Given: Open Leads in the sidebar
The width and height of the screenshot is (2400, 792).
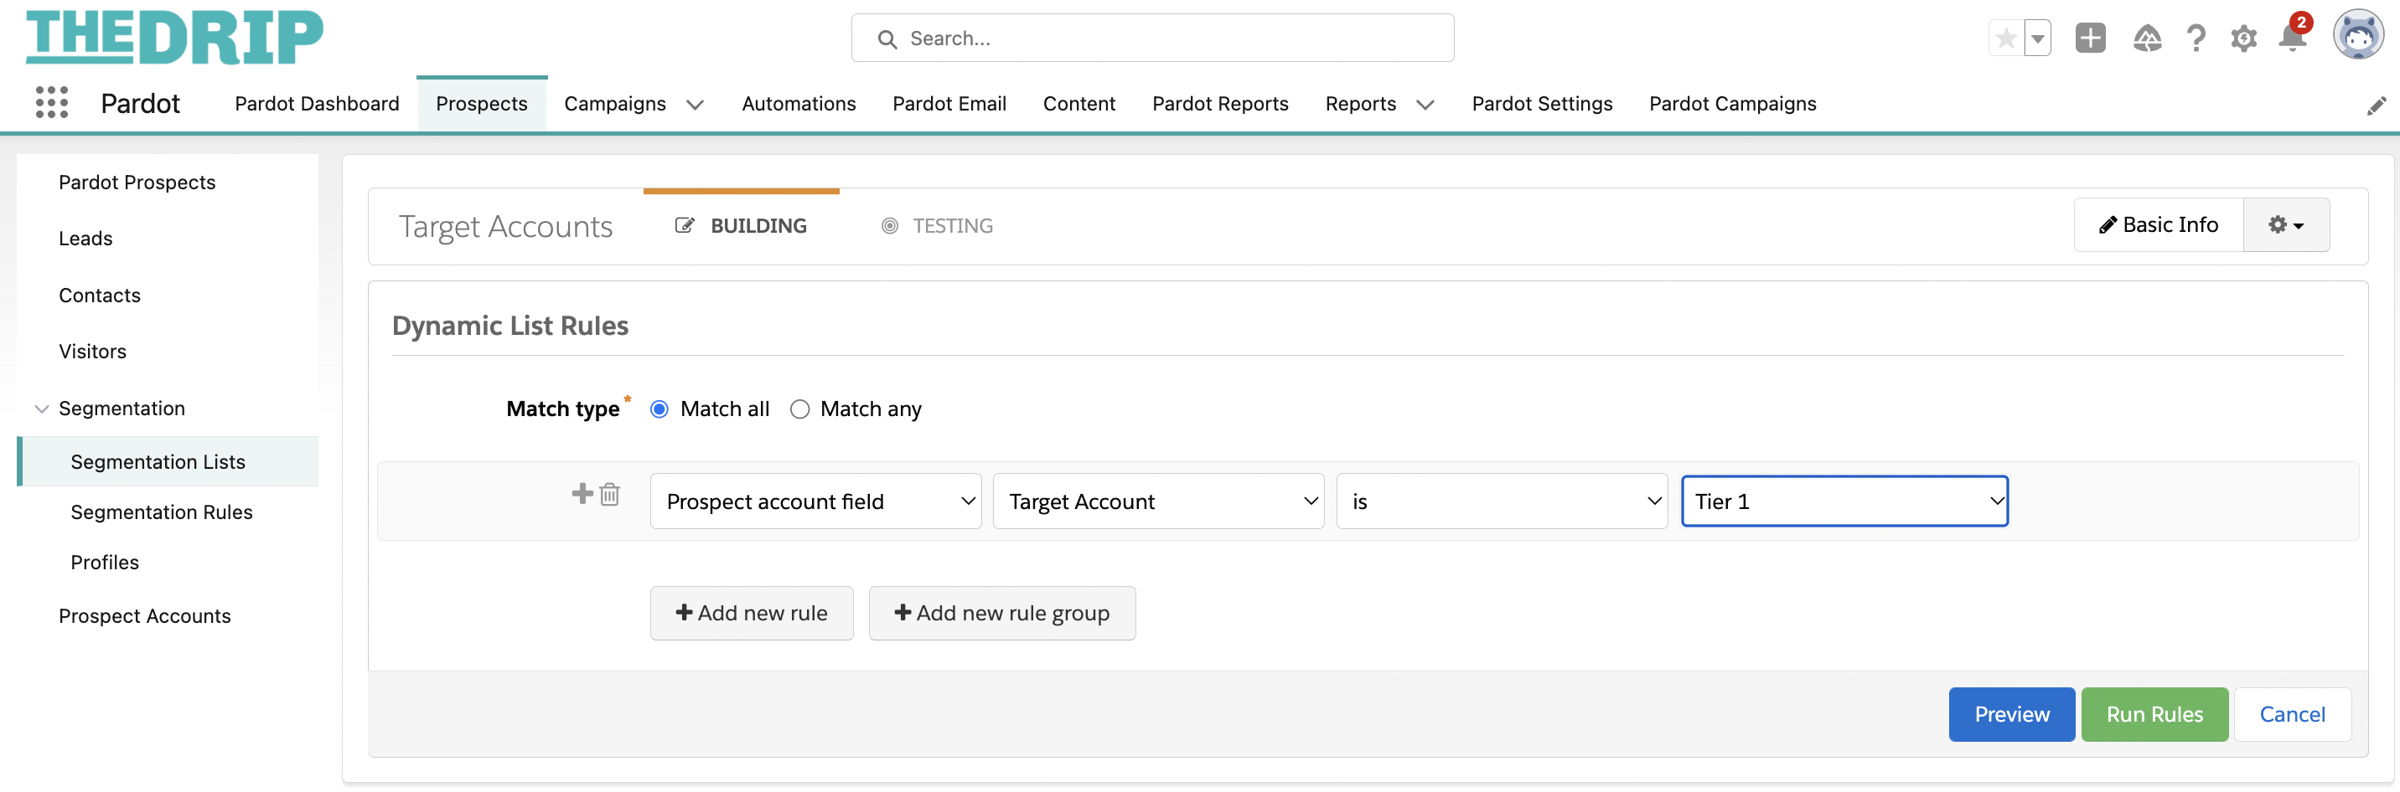Looking at the screenshot, I should pyautogui.click(x=85, y=239).
